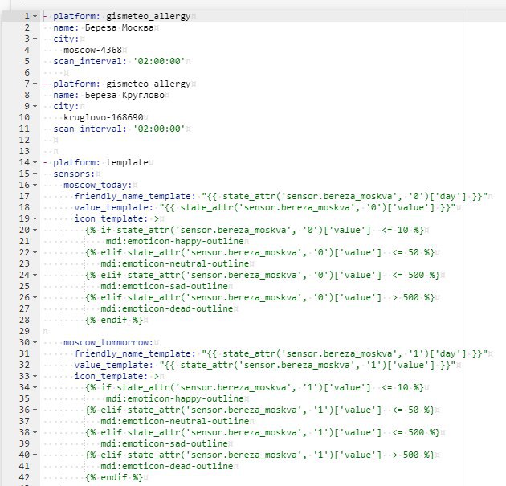This screenshot has height=486, width=506.
Task: Collapse the fold arrow on line 1
Action: (x=35, y=16)
